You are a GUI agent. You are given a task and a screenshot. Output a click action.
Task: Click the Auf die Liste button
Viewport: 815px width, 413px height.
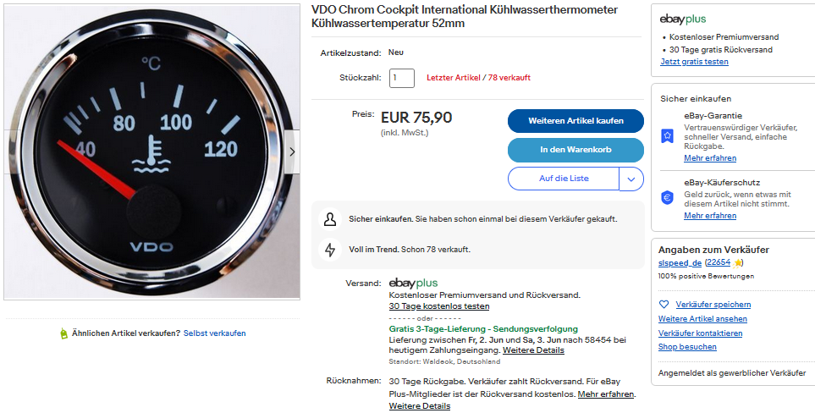click(564, 179)
